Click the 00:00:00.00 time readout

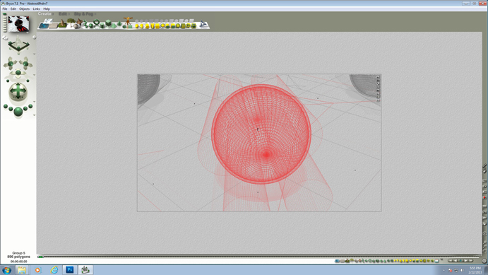tap(18, 262)
